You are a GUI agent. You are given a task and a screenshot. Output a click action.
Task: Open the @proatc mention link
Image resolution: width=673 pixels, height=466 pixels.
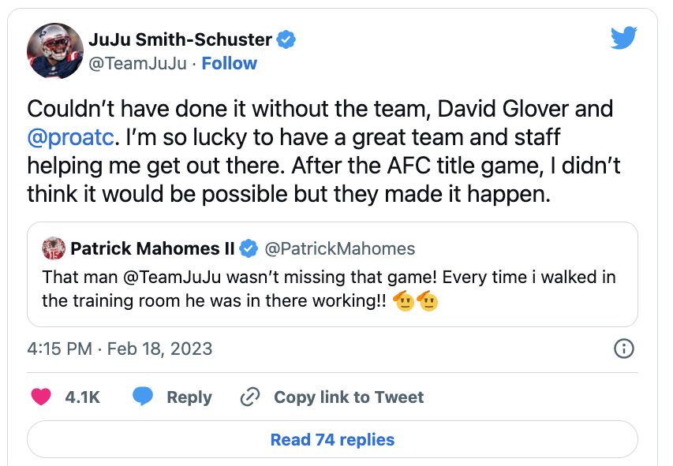point(71,137)
